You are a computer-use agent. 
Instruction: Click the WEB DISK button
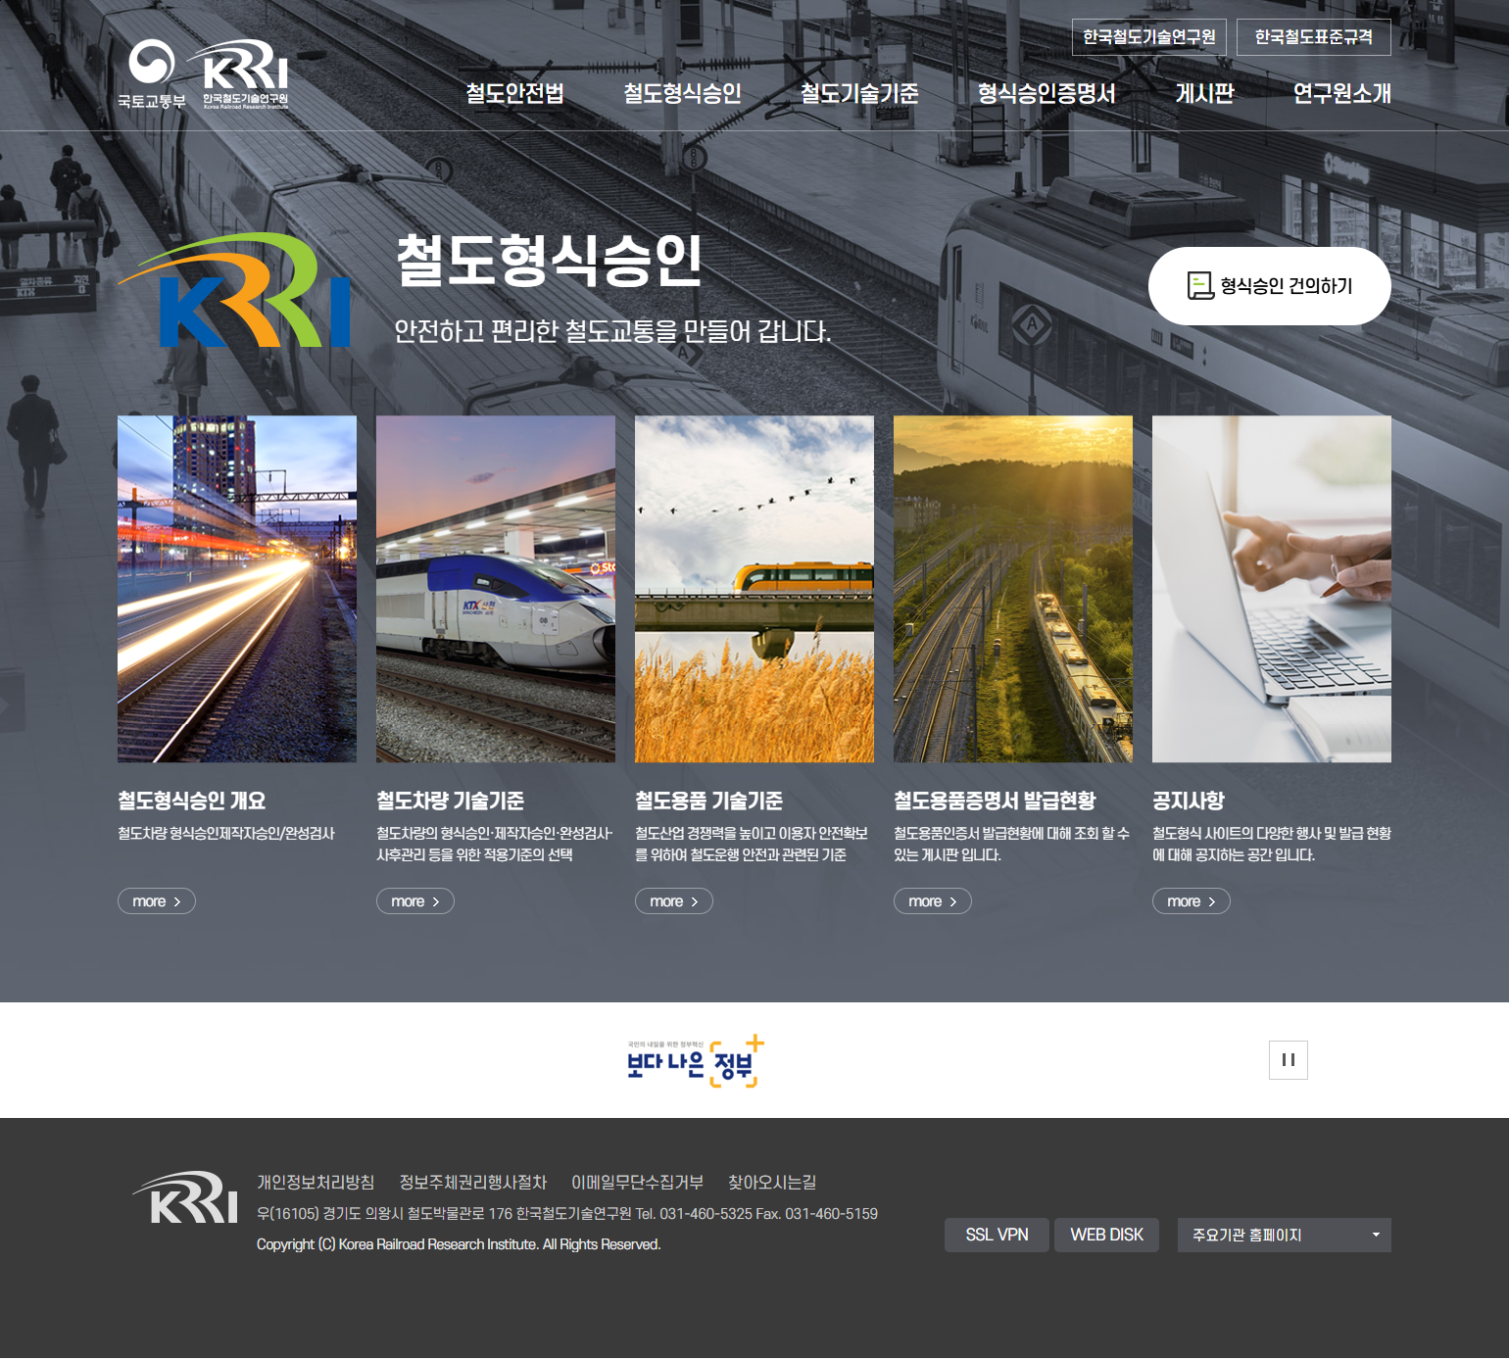[x=1106, y=1235]
